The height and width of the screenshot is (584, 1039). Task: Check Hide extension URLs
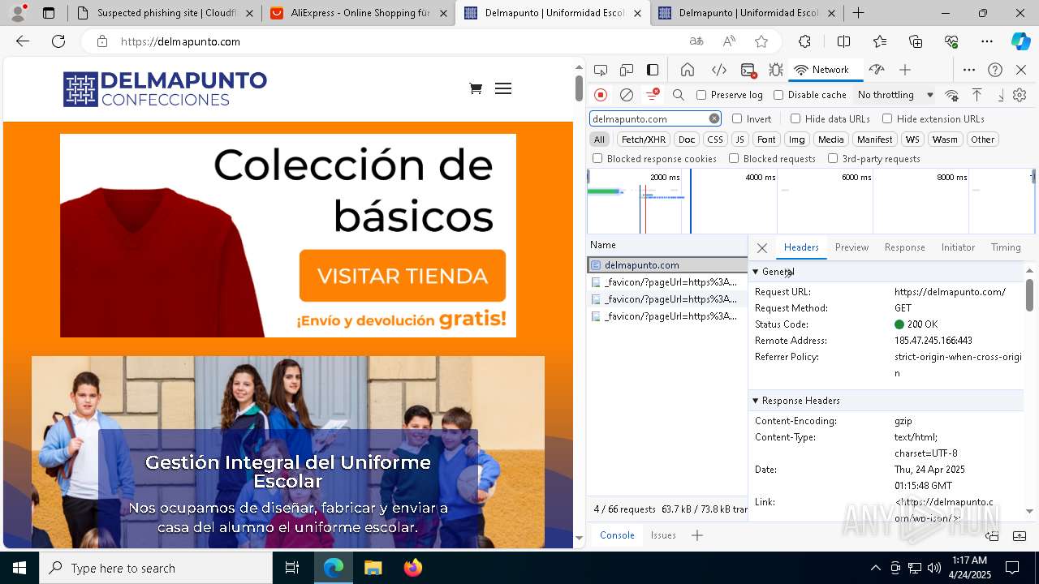pos(887,118)
